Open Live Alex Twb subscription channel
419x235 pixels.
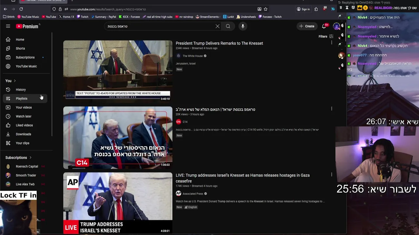(25, 184)
